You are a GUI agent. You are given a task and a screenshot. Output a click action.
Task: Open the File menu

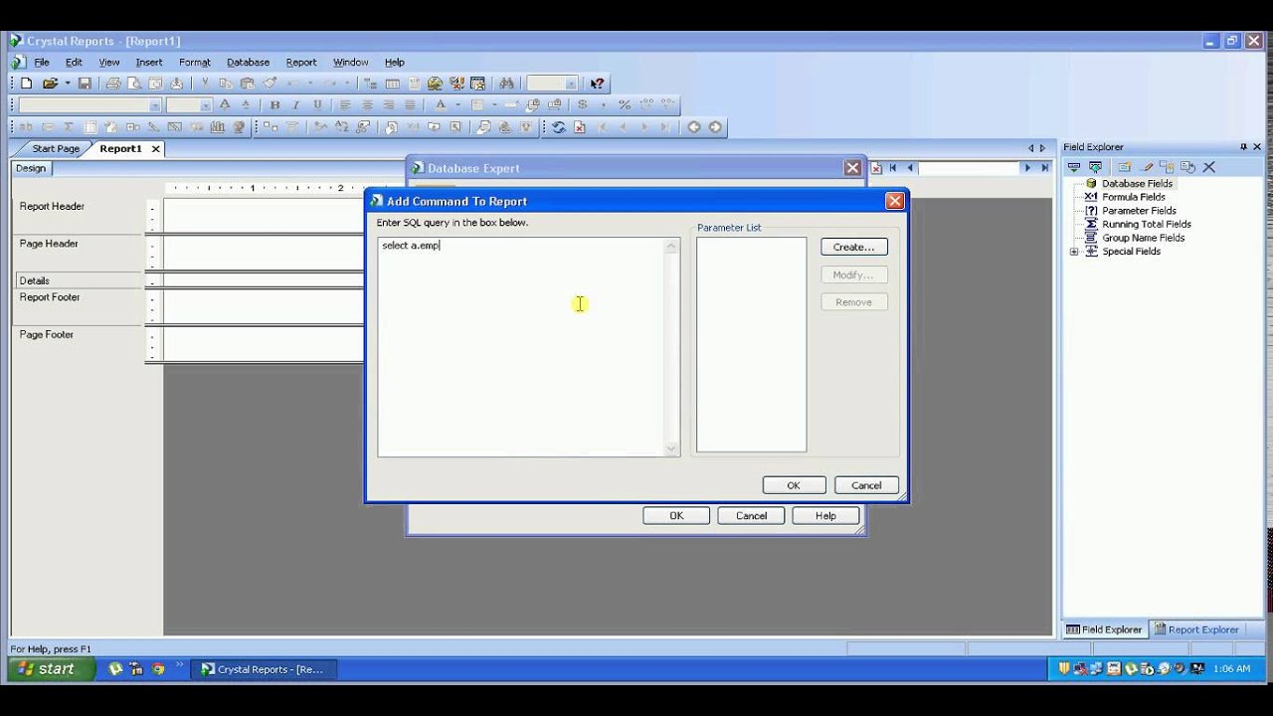42,62
